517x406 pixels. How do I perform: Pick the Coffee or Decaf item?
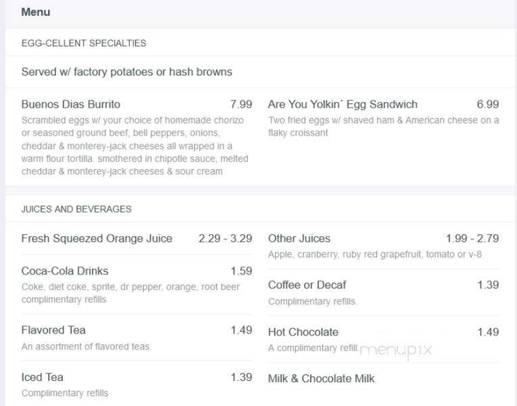307,285
